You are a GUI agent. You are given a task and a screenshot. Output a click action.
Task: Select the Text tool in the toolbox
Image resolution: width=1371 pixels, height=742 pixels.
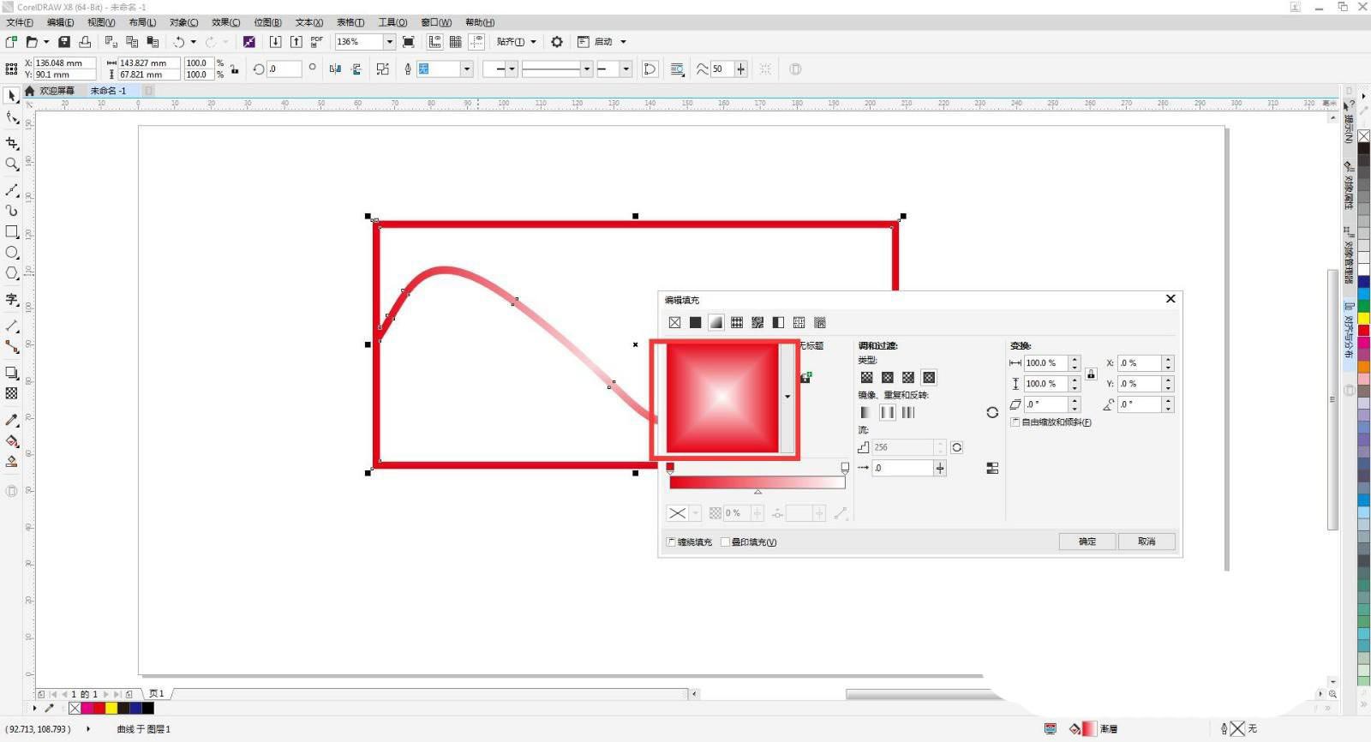[x=12, y=299]
